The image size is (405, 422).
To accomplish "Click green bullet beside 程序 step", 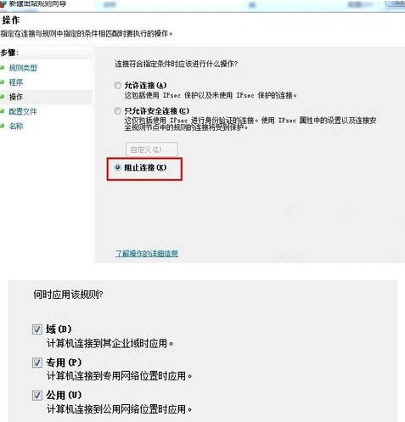I will click(2, 82).
